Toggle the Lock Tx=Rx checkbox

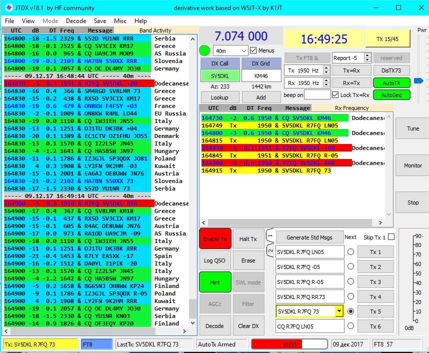[x=335, y=95]
